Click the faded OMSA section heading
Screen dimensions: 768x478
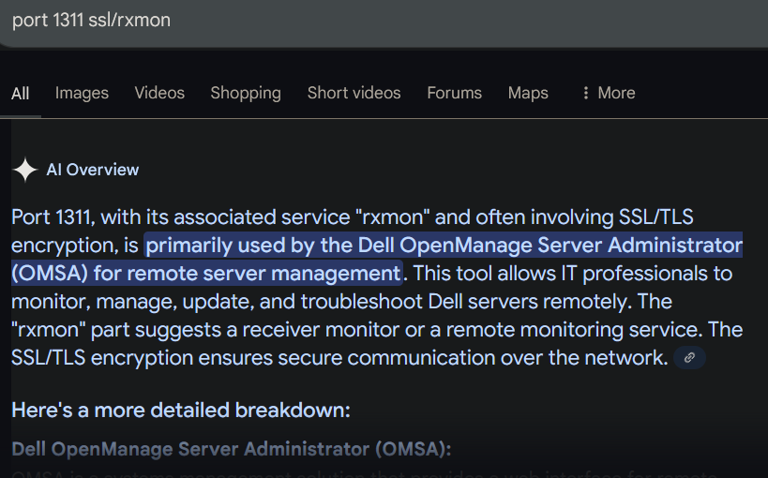coord(231,449)
